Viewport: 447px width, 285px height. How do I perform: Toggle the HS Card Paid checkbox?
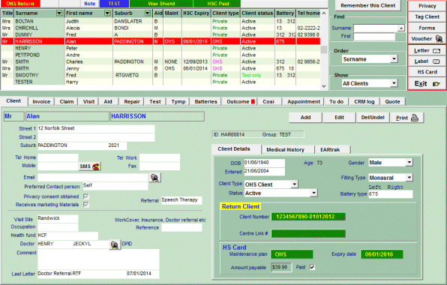coord(312,267)
